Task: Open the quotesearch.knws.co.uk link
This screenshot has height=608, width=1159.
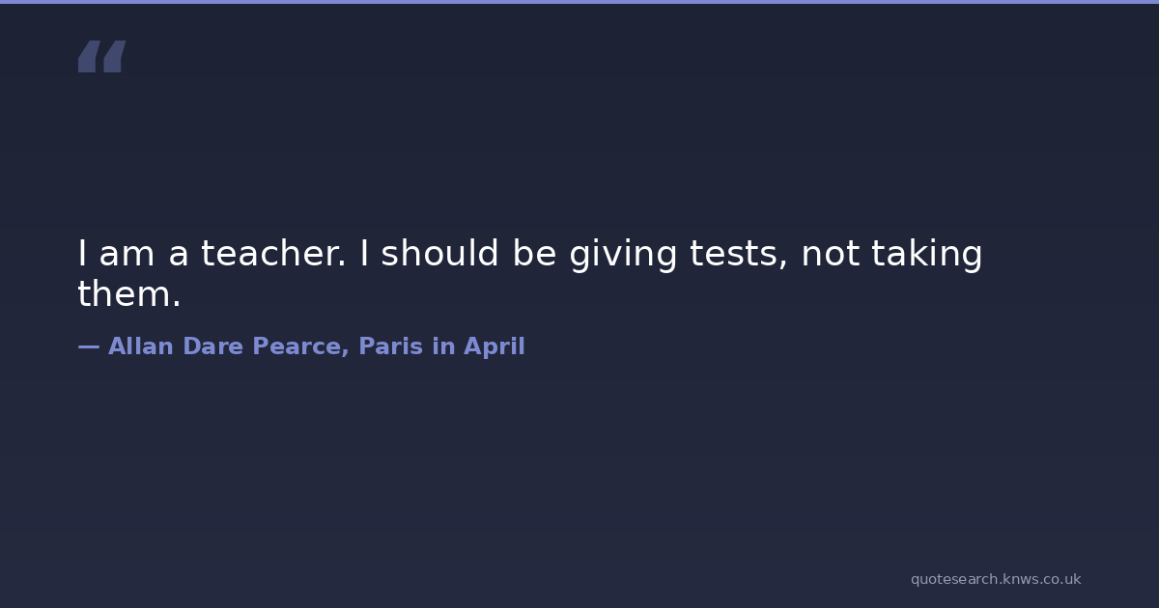Action: [x=995, y=579]
